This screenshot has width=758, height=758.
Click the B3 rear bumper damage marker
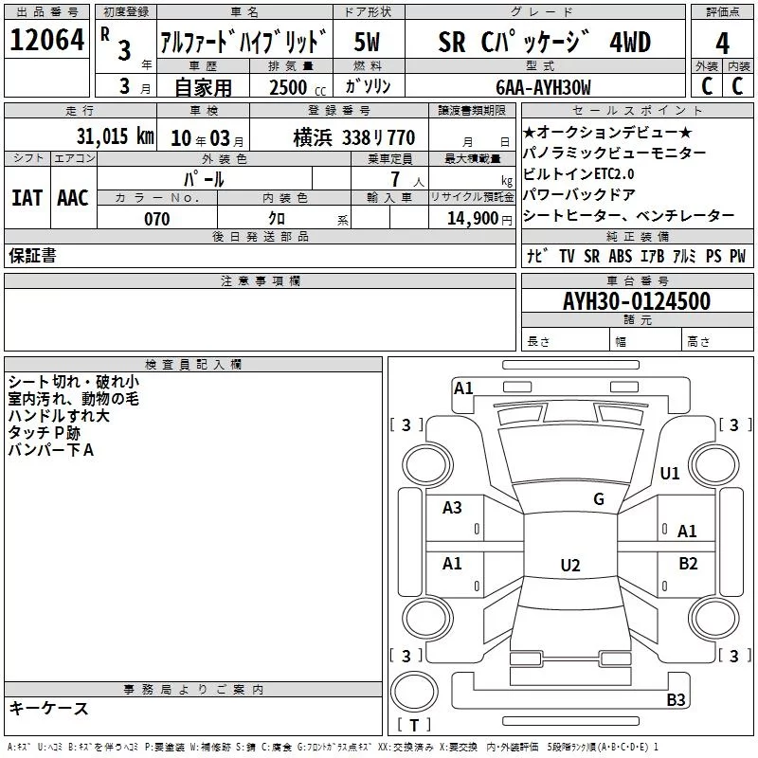point(676,699)
